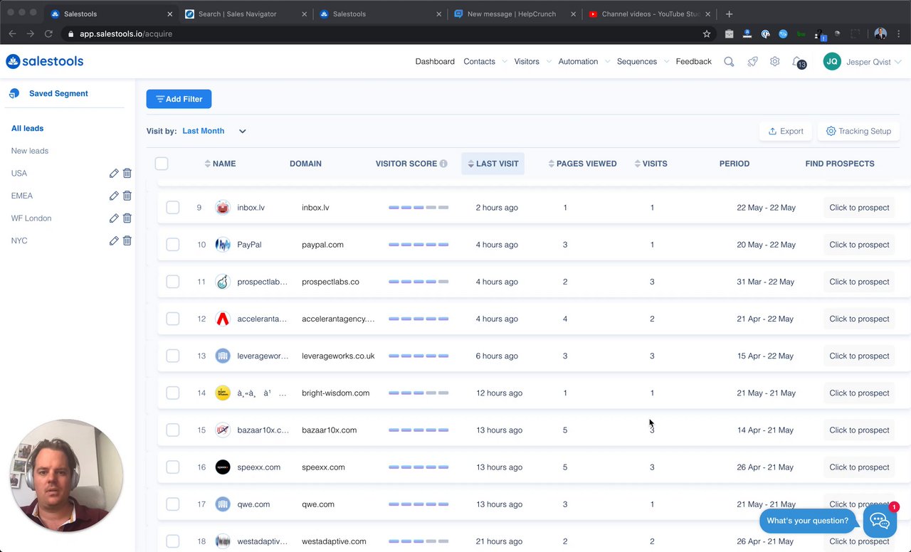Bookmark this page with star icon
This screenshot has height=552, width=911.
[x=707, y=33]
